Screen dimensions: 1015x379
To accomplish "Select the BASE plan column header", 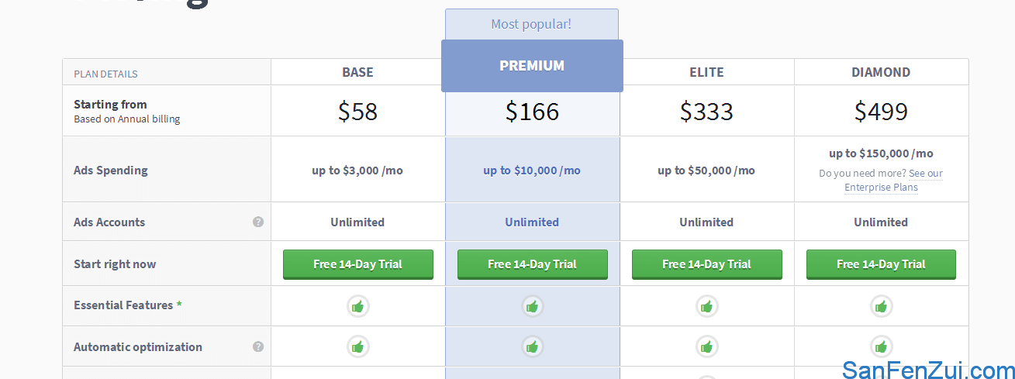I will pos(357,72).
